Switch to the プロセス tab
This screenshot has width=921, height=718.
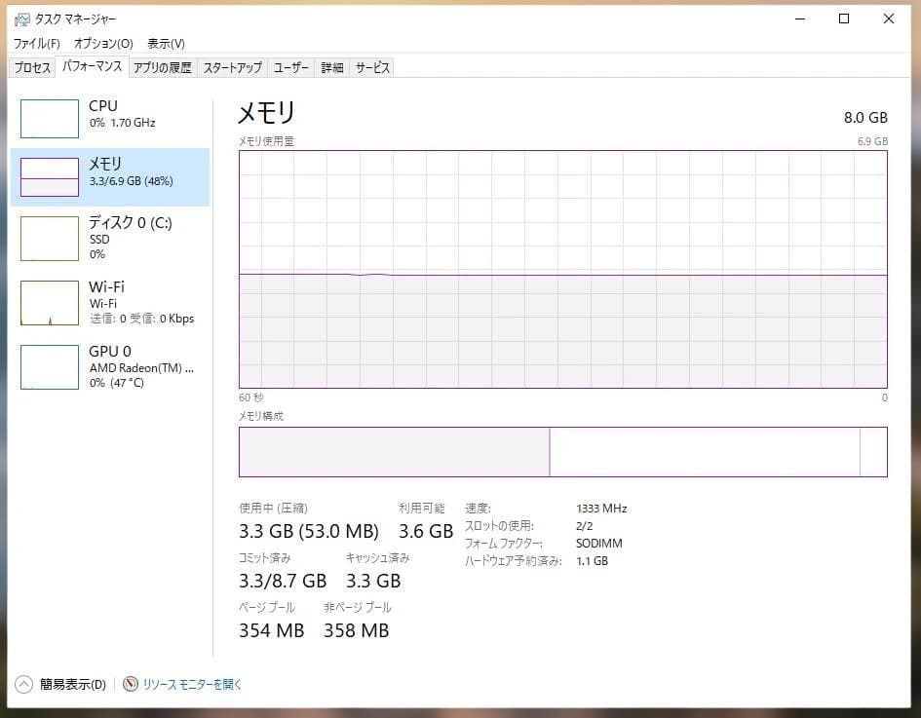[x=32, y=67]
